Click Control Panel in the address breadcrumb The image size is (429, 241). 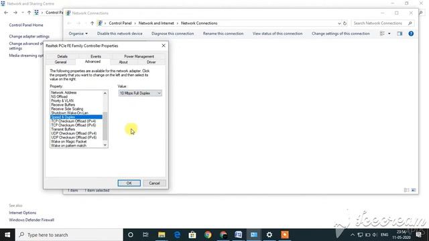point(120,23)
